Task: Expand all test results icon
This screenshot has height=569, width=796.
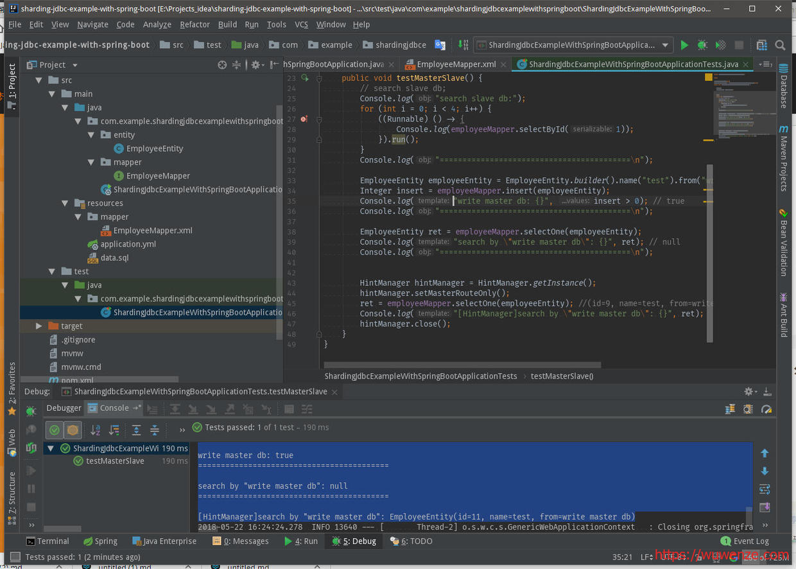Action: [136, 430]
